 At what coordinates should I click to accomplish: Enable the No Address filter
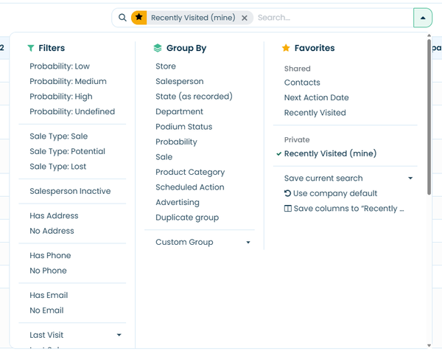coord(52,231)
